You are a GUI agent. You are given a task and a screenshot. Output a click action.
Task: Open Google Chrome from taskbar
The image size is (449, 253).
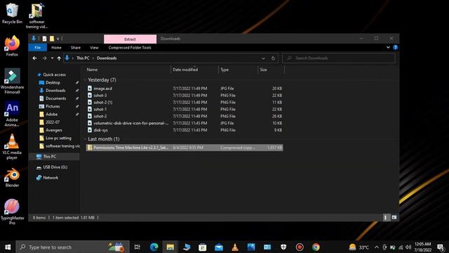(x=316, y=247)
